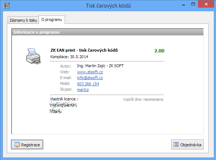Click the info@zksoft.cz e-mail link
The width and height of the screenshot is (216, 160).
[x=90, y=78]
